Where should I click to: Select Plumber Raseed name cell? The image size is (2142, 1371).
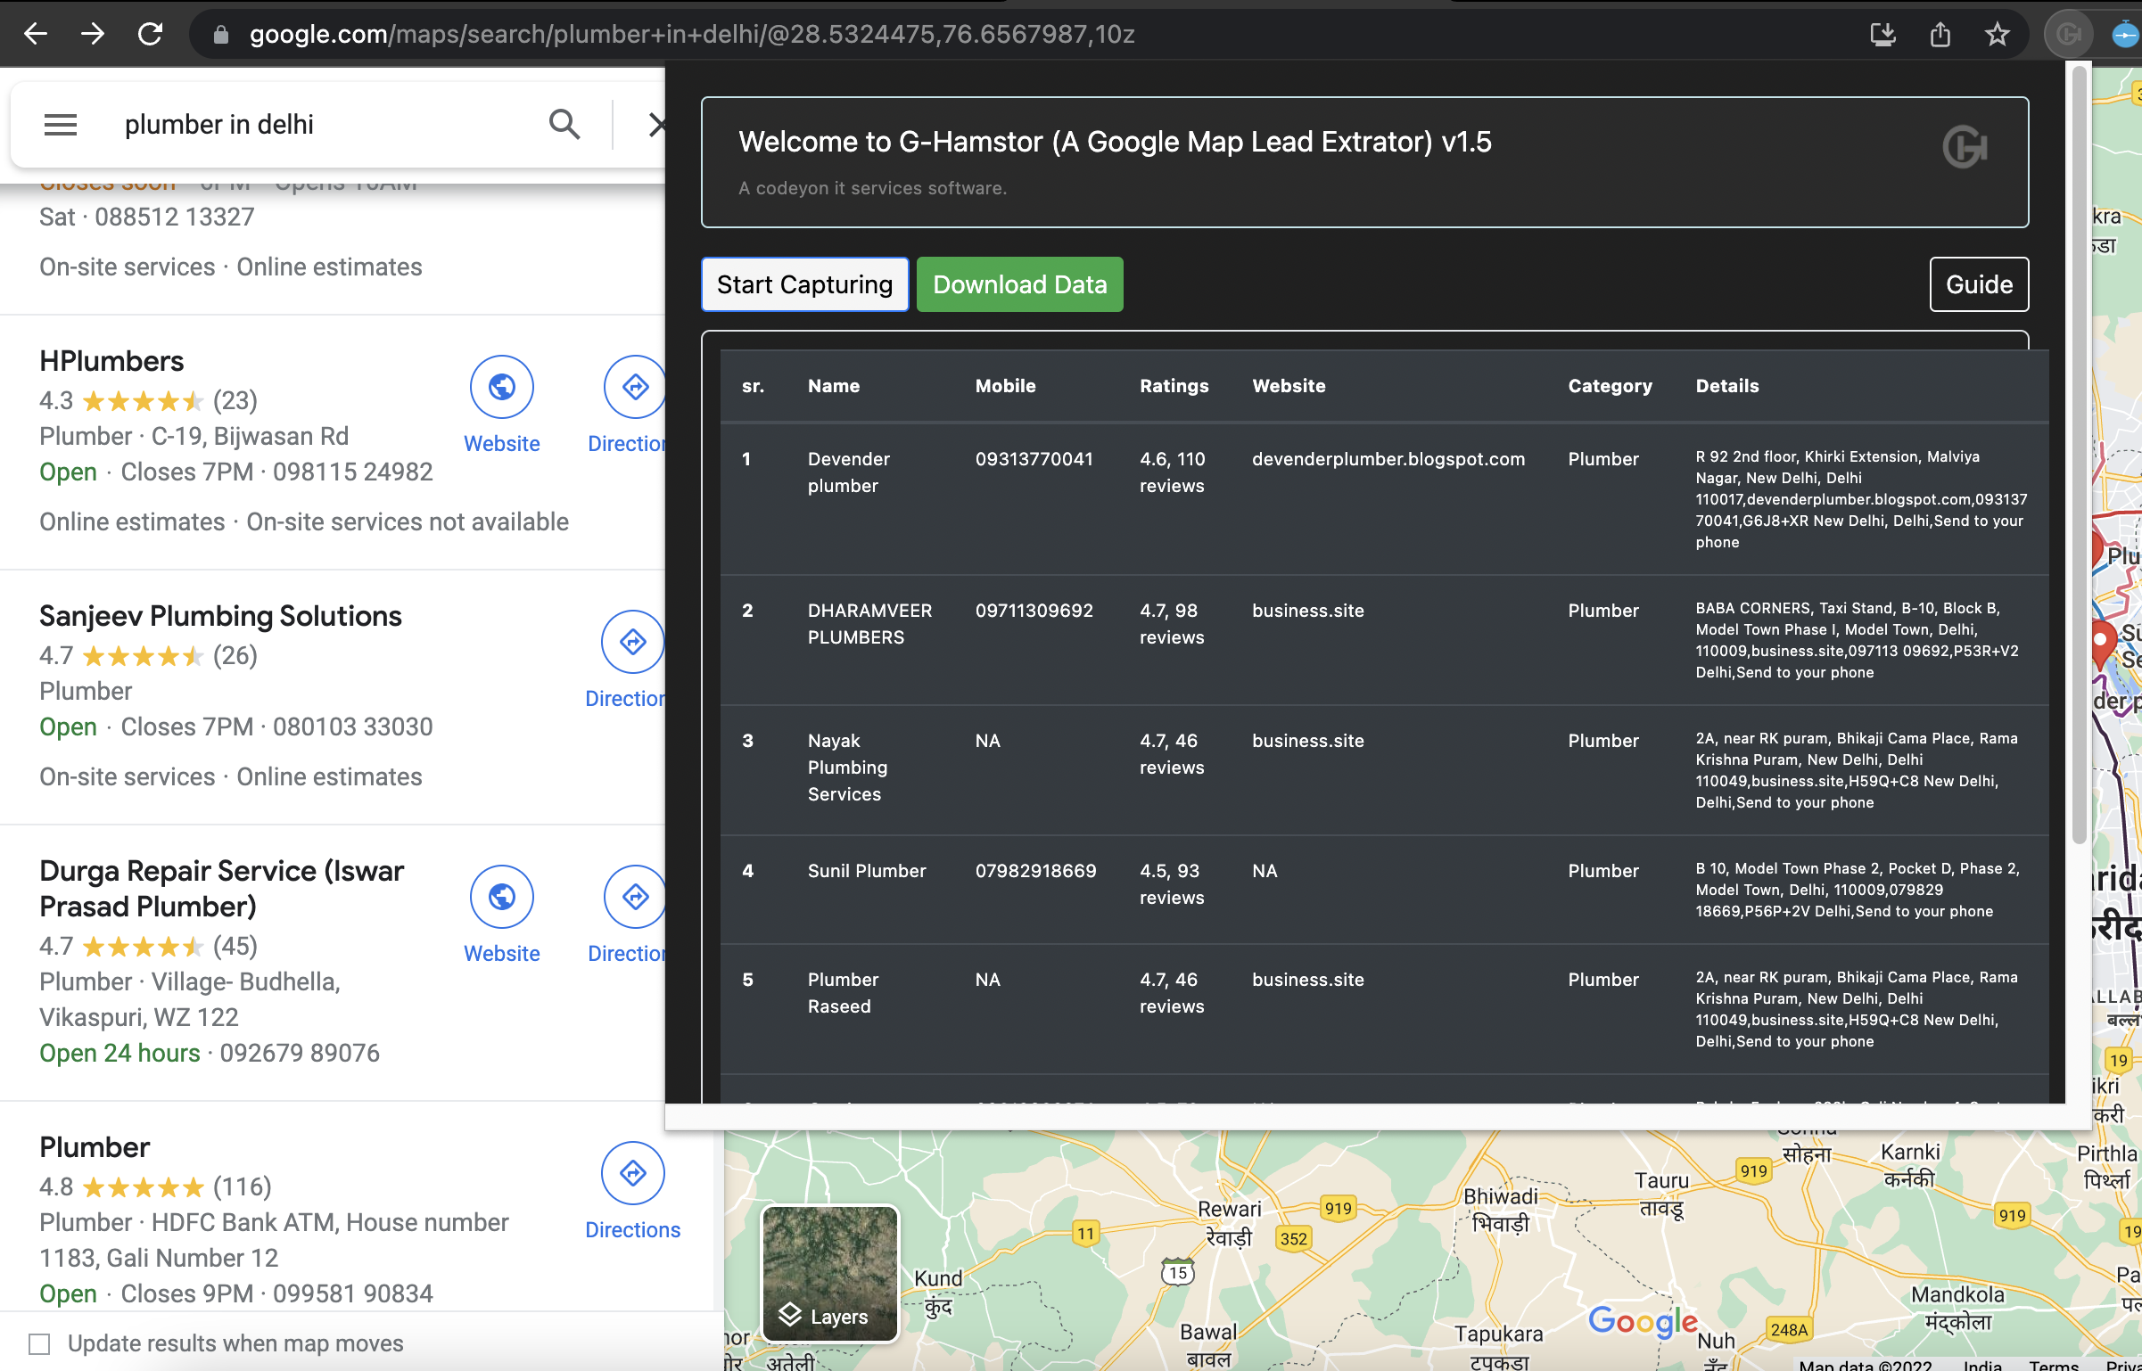click(x=843, y=993)
